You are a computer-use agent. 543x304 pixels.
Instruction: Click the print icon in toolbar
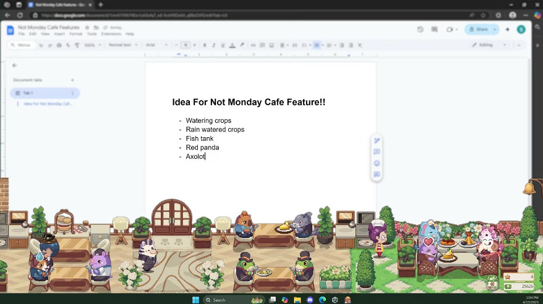[x=59, y=45]
